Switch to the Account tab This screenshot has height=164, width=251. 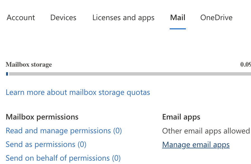[x=20, y=17]
